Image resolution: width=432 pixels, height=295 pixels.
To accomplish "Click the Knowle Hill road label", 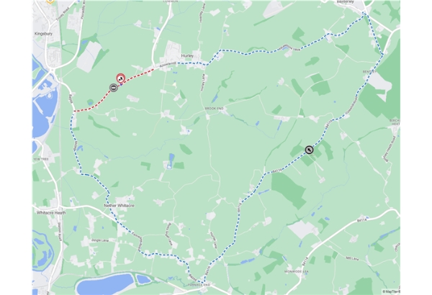I will point(168,65).
